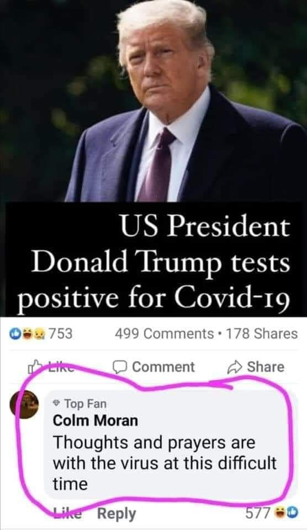This screenshot has height=530, width=307.
Task: Click the blue like reaction in post summary
Action: pyautogui.click(x=15, y=334)
